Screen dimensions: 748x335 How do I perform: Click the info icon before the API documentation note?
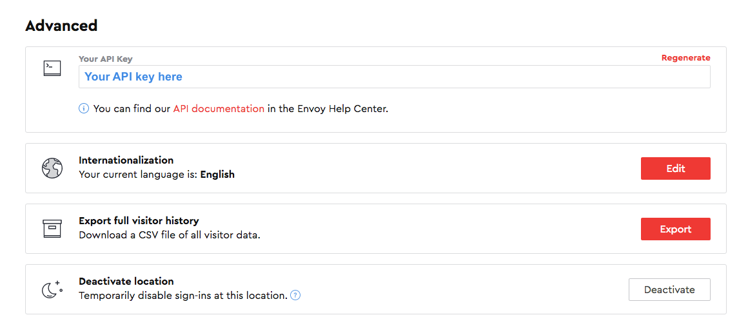point(84,109)
